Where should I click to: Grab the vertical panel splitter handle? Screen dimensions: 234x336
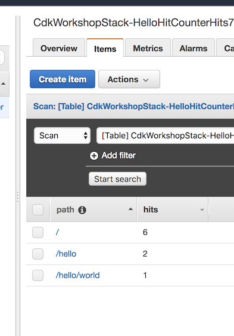pyautogui.click(x=18, y=196)
